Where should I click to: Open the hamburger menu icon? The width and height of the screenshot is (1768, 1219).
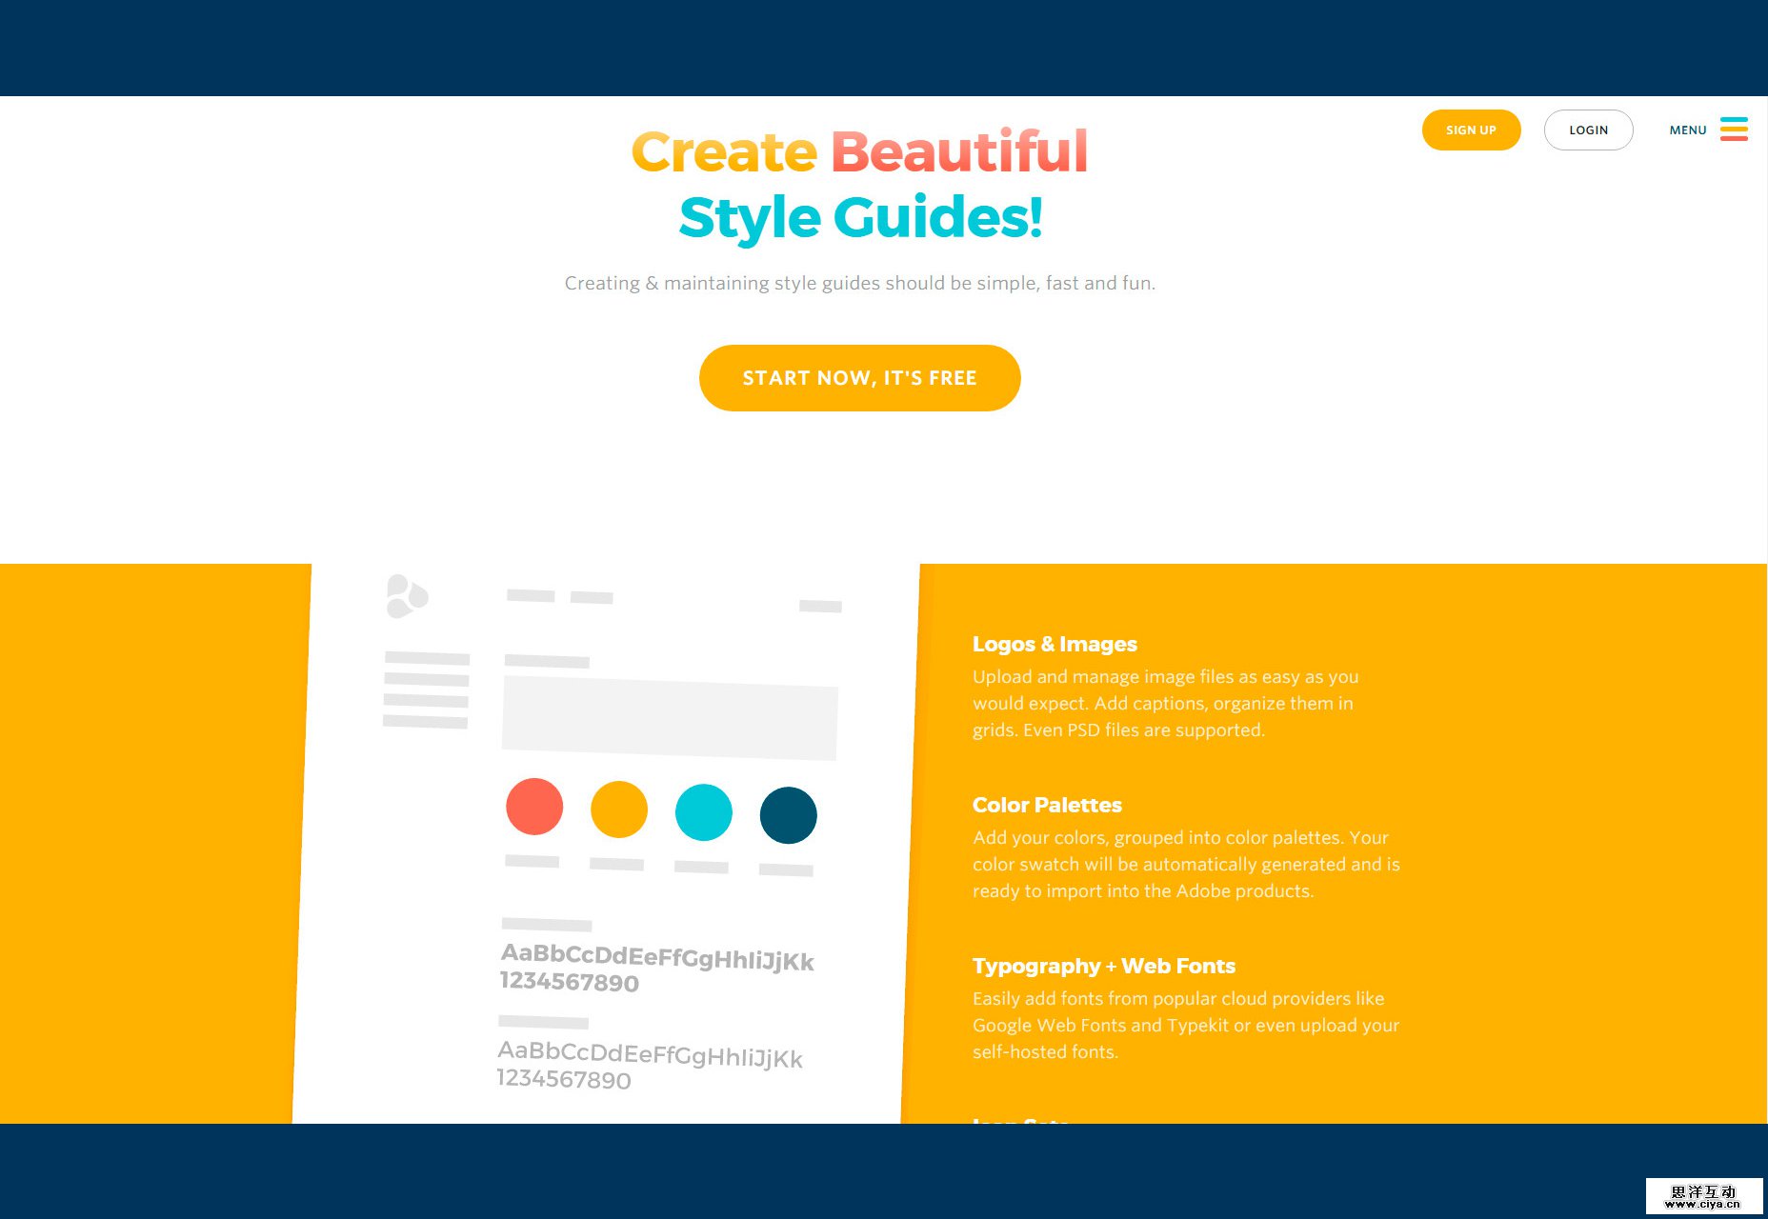pyautogui.click(x=1736, y=130)
